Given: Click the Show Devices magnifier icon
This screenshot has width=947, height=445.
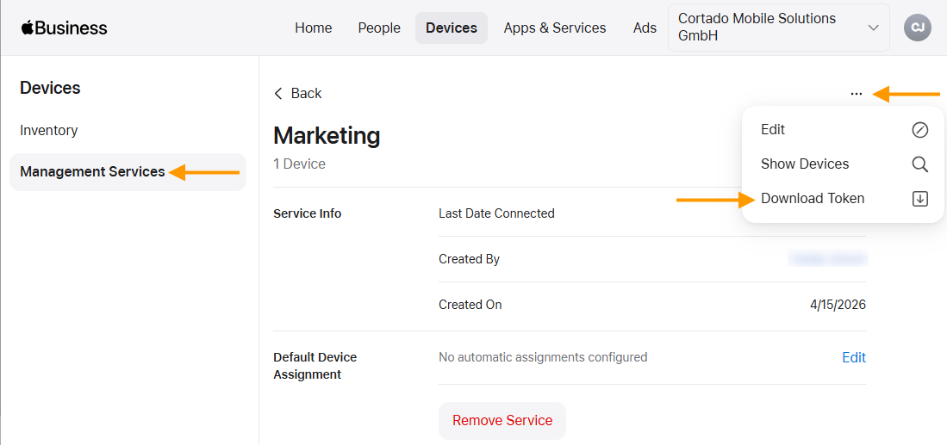Looking at the screenshot, I should click(919, 164).
